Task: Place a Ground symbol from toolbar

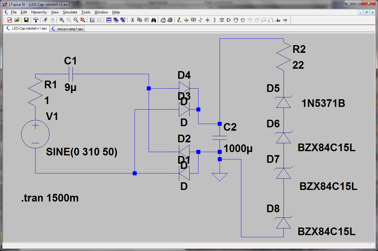Action: coord(186,20)
